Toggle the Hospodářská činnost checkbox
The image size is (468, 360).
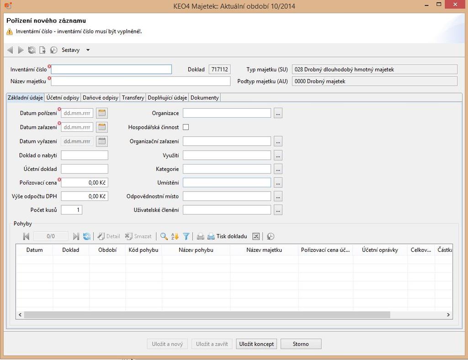[186, 127]
